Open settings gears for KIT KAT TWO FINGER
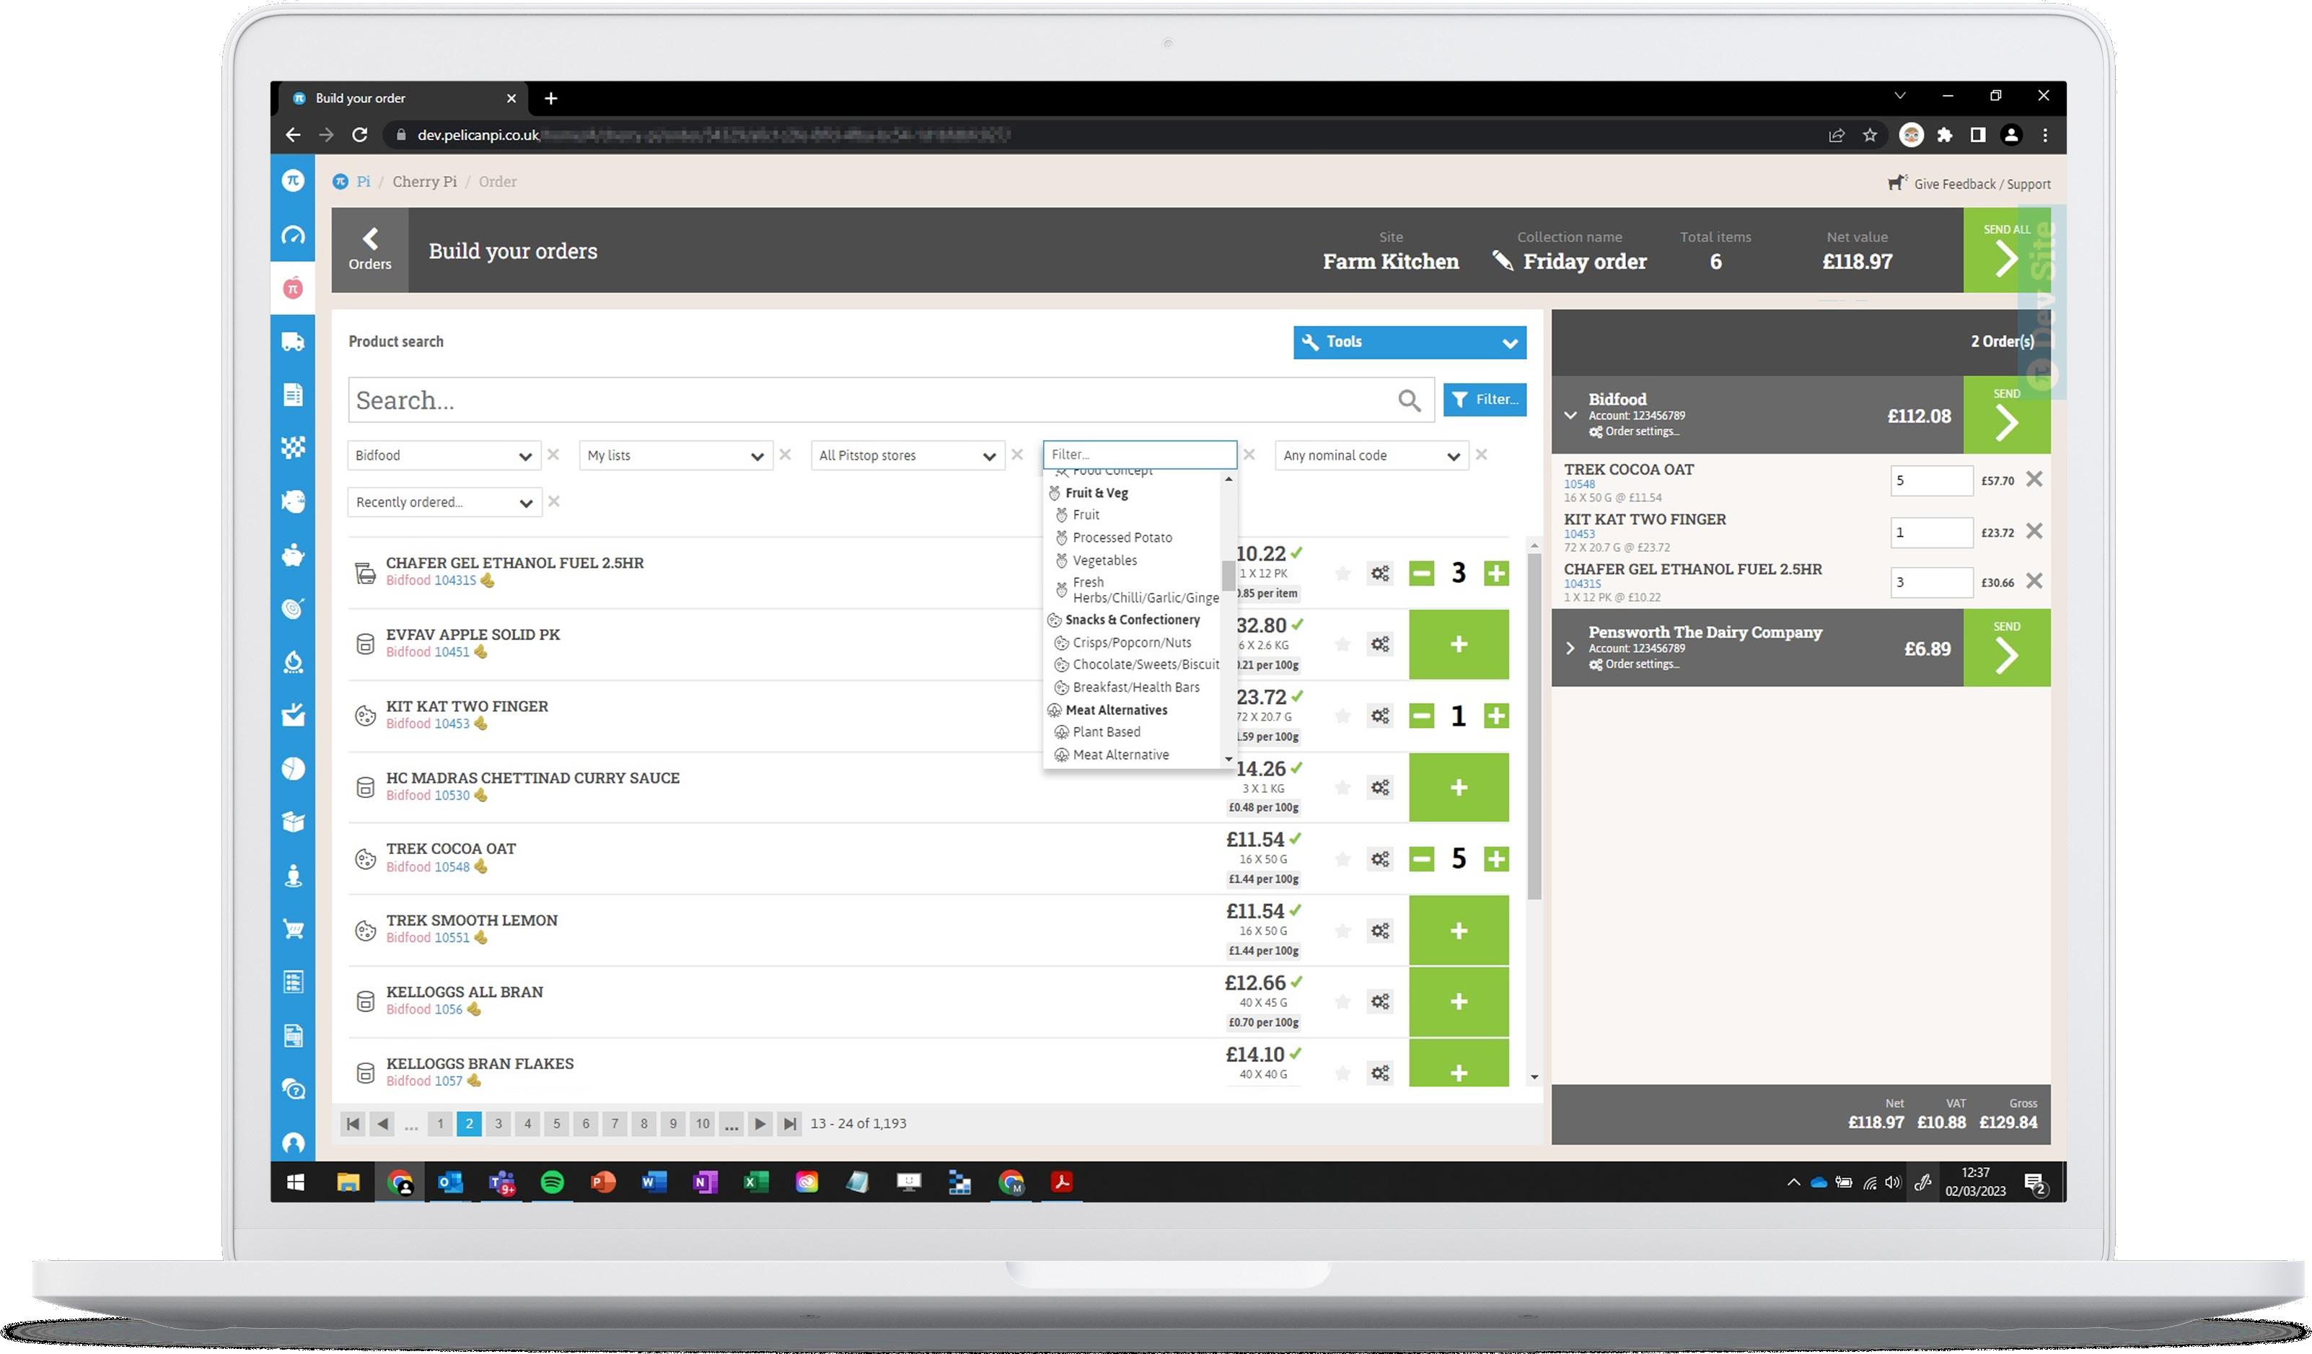Viewport: 2312px width, 1354px height. point(1380,716)
